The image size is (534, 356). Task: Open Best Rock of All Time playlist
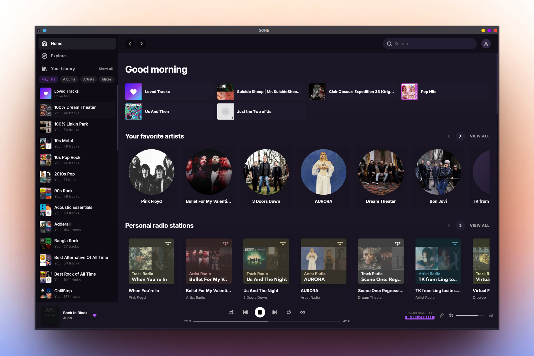[x=77, y=277]
